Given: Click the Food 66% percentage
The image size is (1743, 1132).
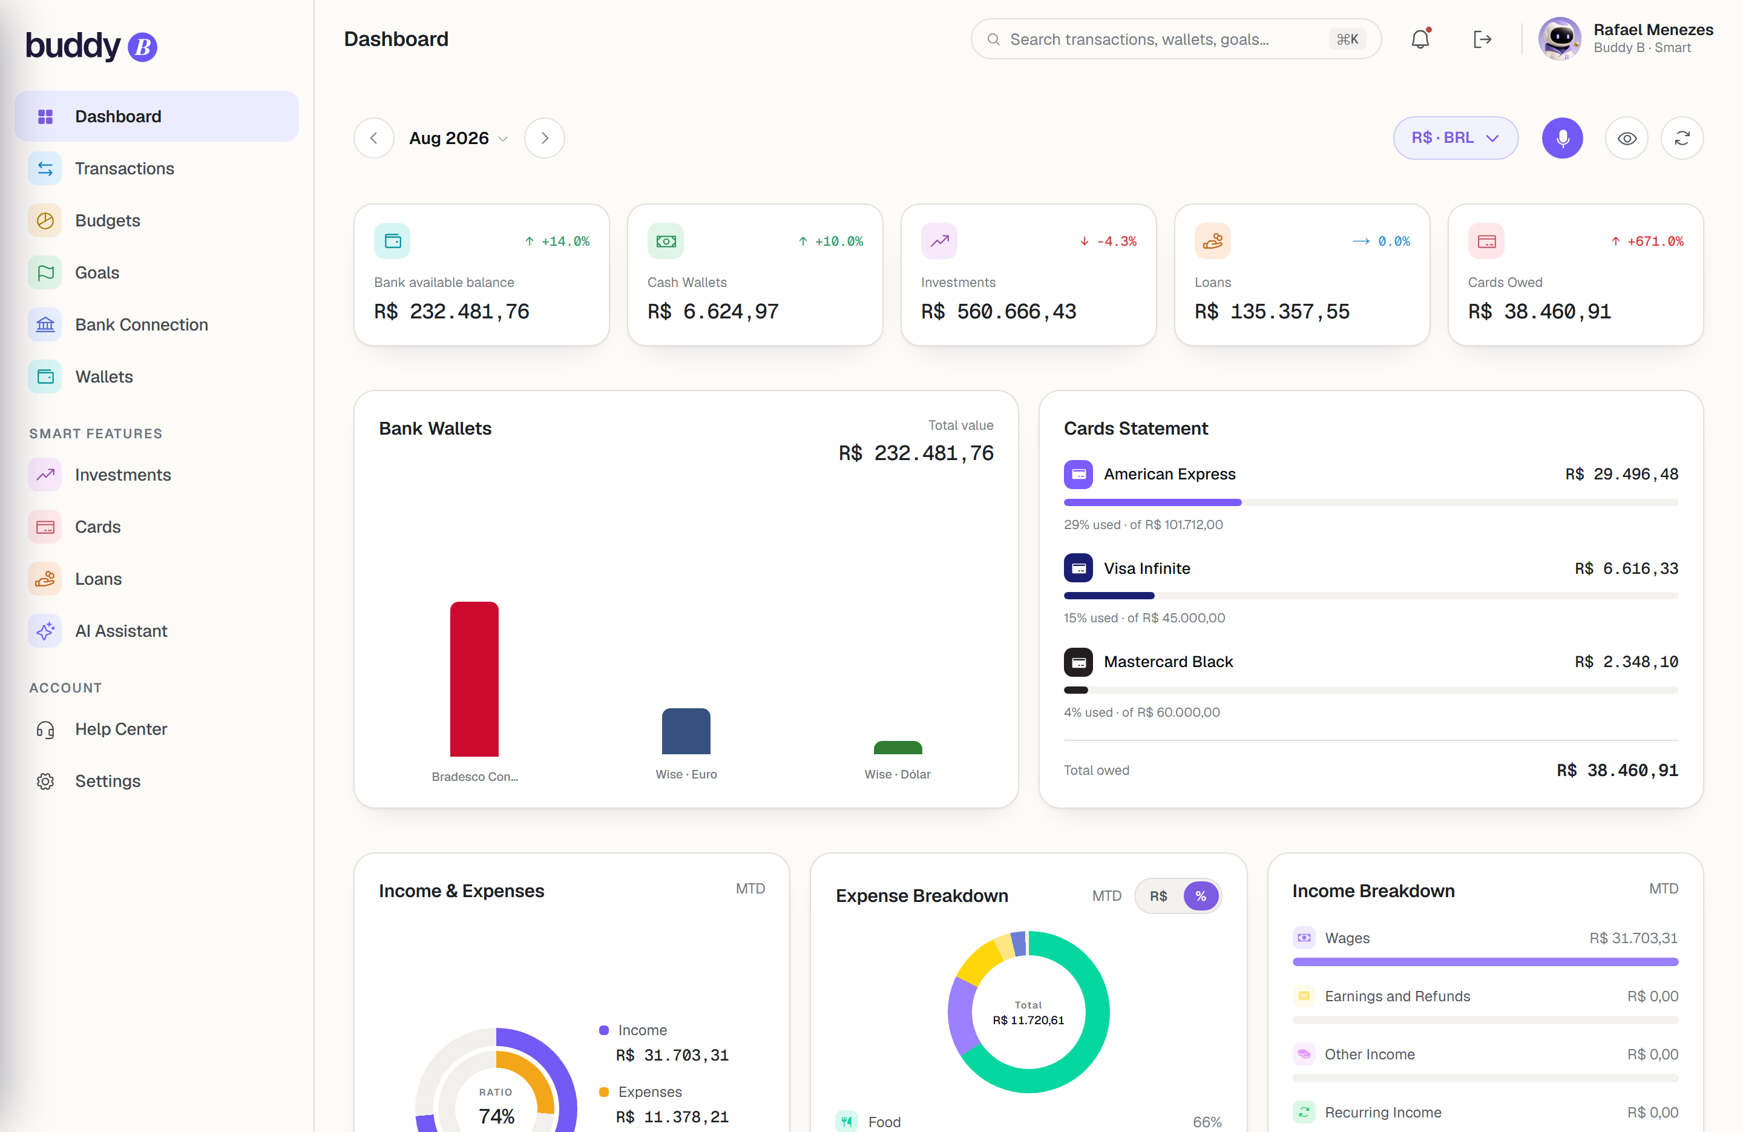Looking at the screenshot, I should tap(1207, 1122).
